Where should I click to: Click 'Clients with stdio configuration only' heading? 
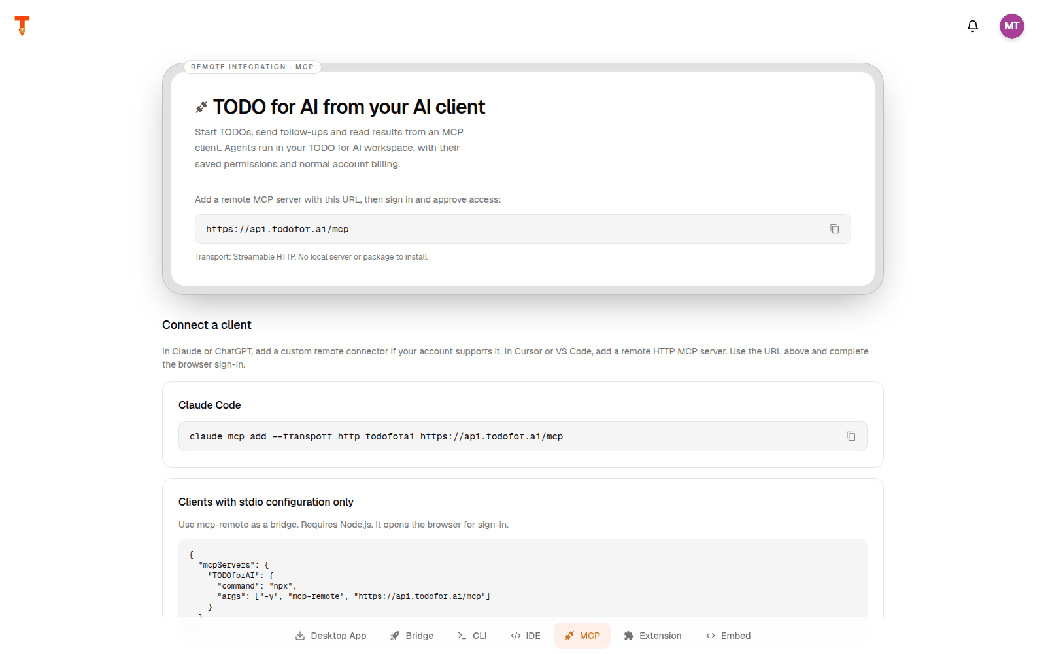click(x=266, y=502)
